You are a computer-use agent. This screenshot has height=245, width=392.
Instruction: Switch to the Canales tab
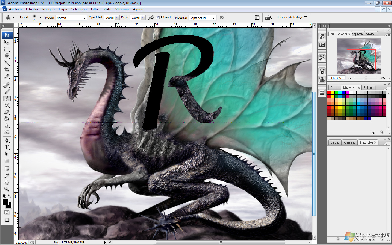(349, 142)
